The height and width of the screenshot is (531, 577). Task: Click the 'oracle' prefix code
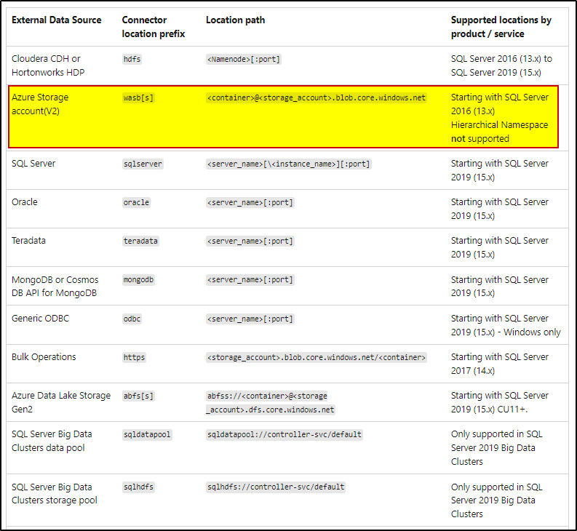[x=136, y=202]
